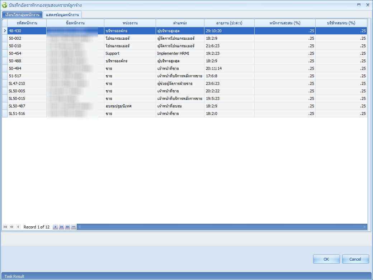This screenshot has width=373, height=280.
Task: Switch to เงื่อนไขกลุ่มพนักงาน tab
Action: pyautogui.click(x=22, y=15)
